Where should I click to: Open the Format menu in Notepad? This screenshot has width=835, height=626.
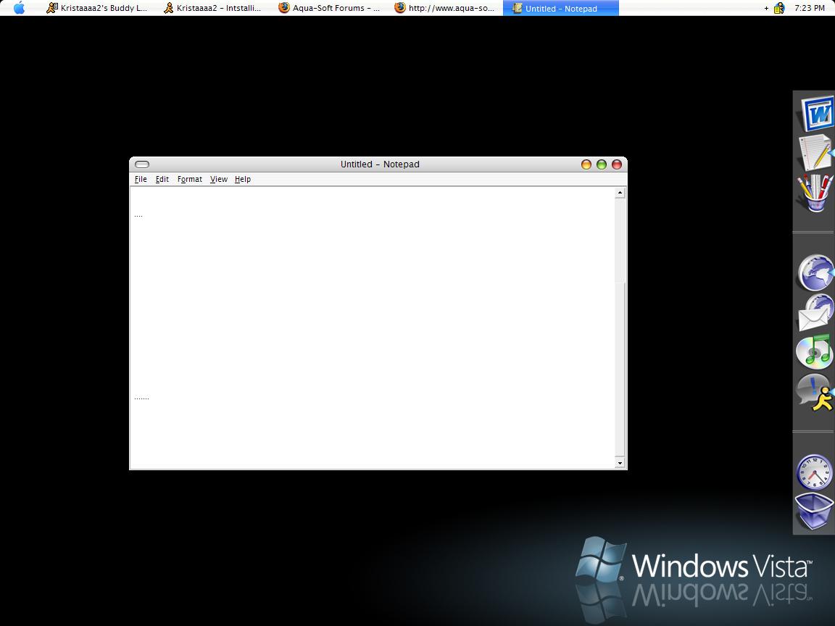click(x=190, y=179)
